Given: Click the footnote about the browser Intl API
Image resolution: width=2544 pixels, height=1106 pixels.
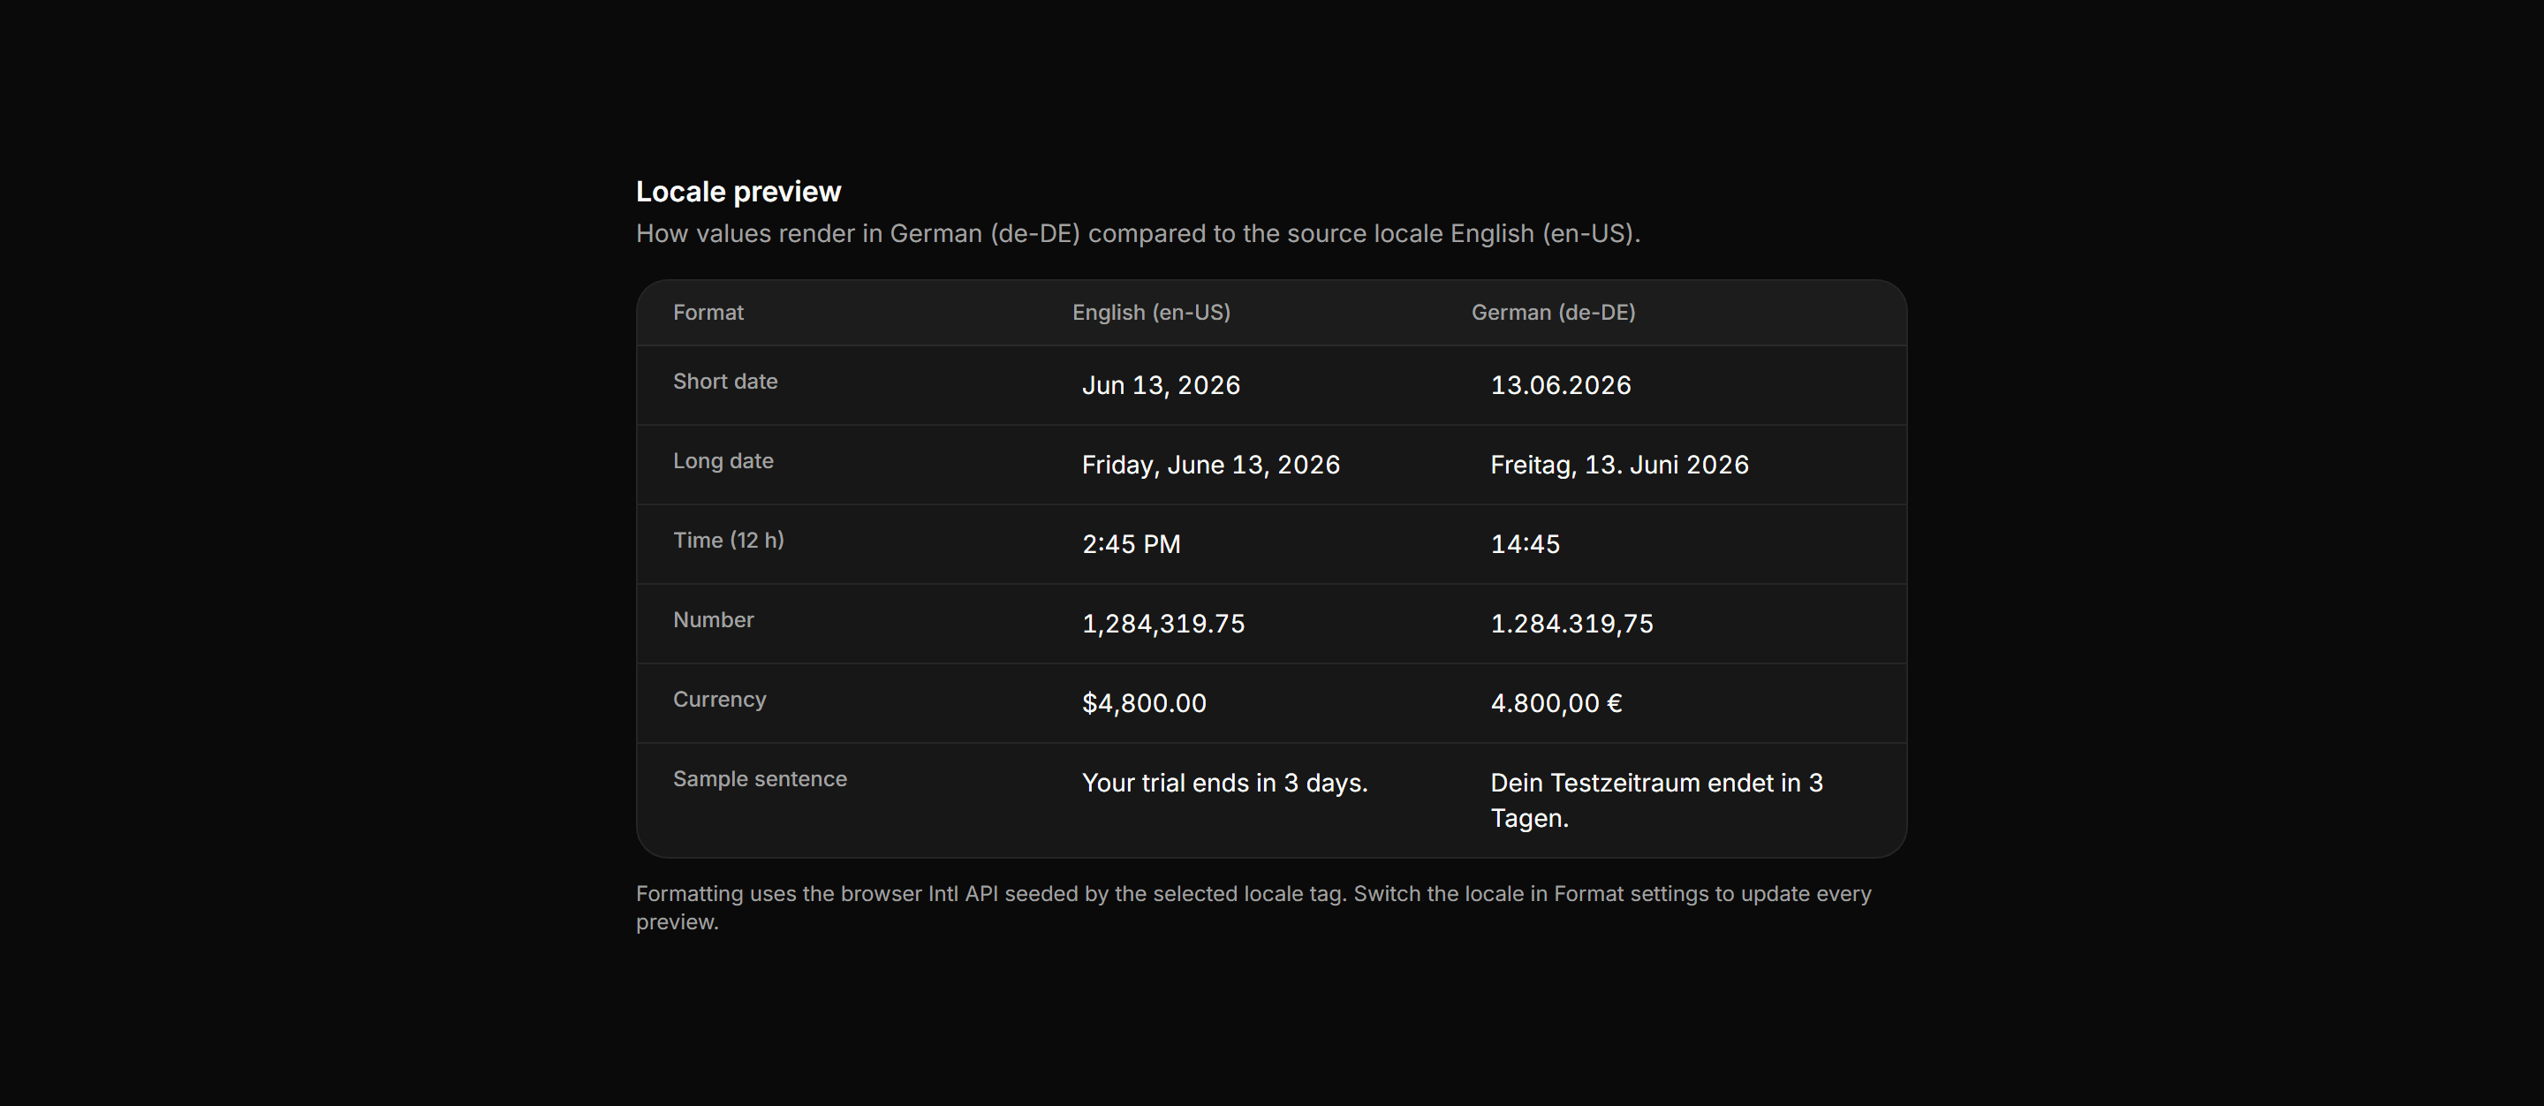Looking at the screenshot, I should click(1253, 907).
